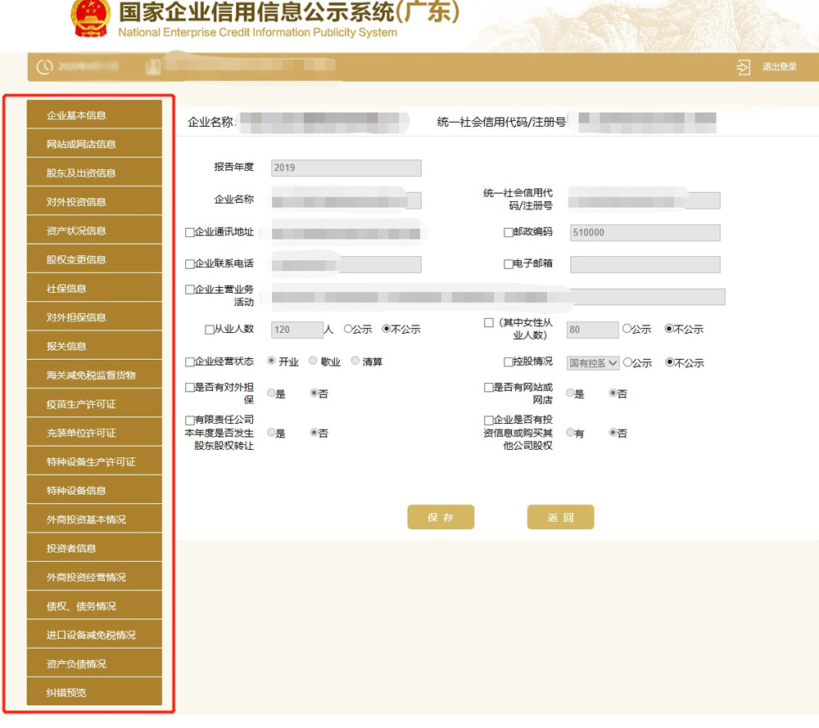The height and width of the screenshot is (728, 819).
Task: Click the 邮政编码 field showing 510000
Action: pyautogui.click(x=645, y=231)
